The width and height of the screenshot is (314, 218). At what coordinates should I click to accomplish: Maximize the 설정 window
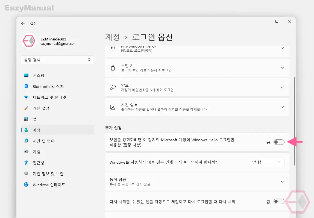point(277,21)
